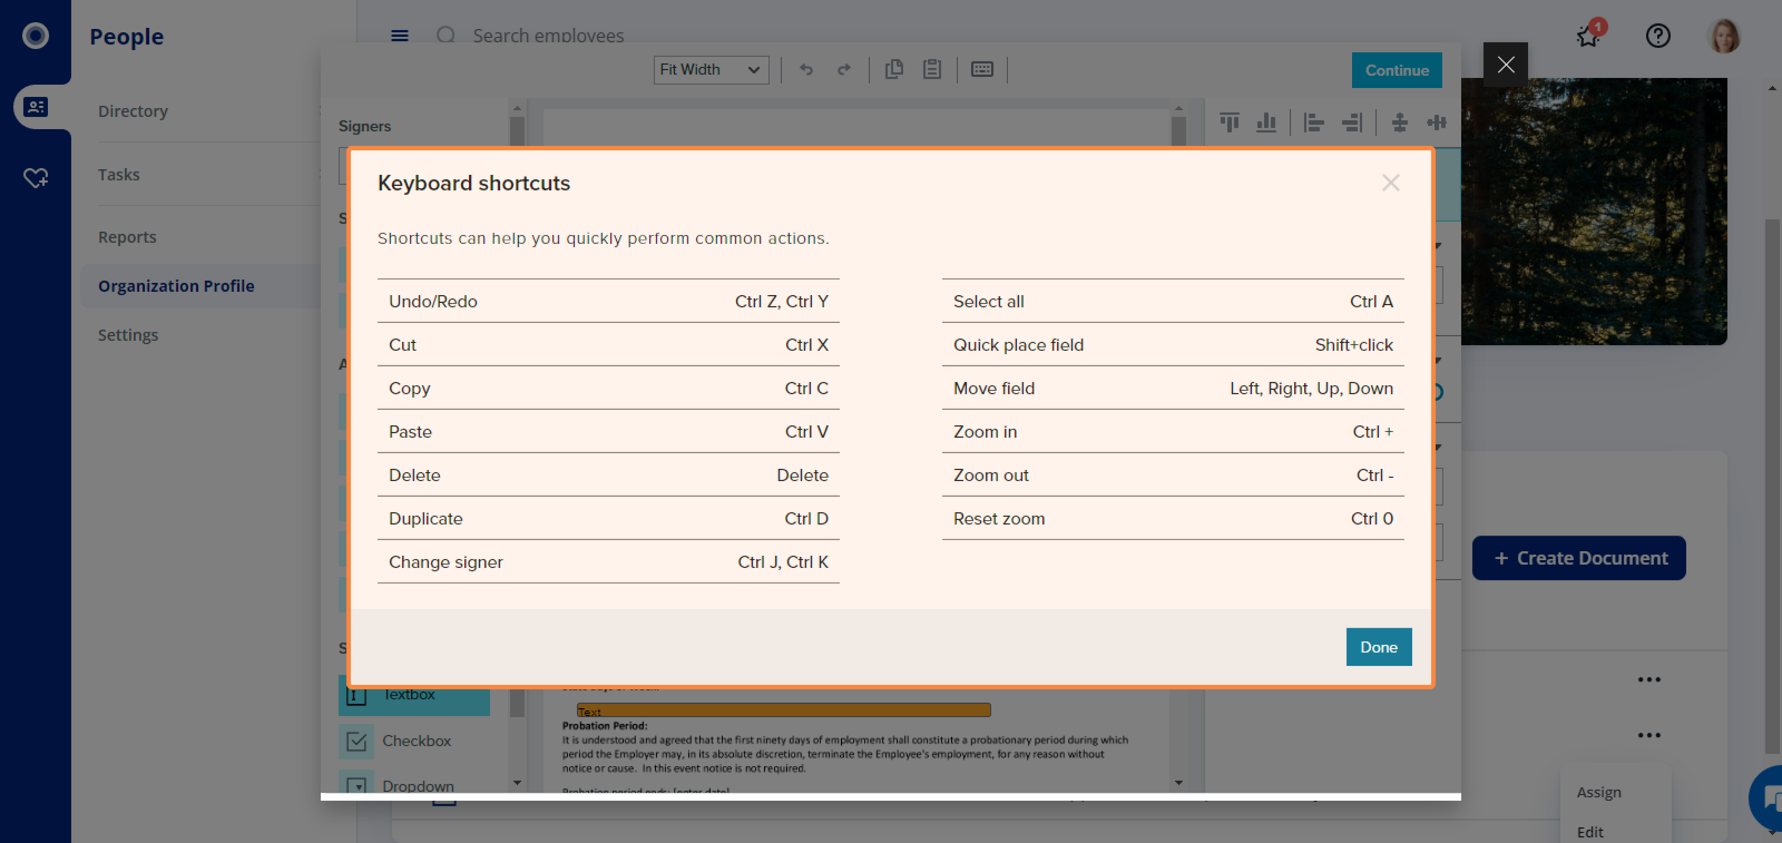Viewport: 1782px width, 843px height.
Task: Click the copy icon in the editor toolbar
Action: [x=894, y=69]
